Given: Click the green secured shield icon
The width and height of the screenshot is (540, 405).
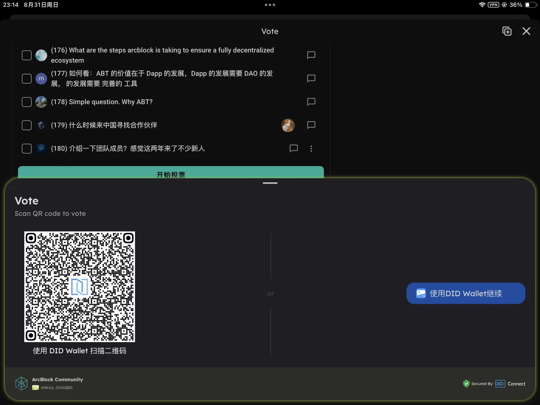Looking at the screenshot, I should (x=466, y=384).
